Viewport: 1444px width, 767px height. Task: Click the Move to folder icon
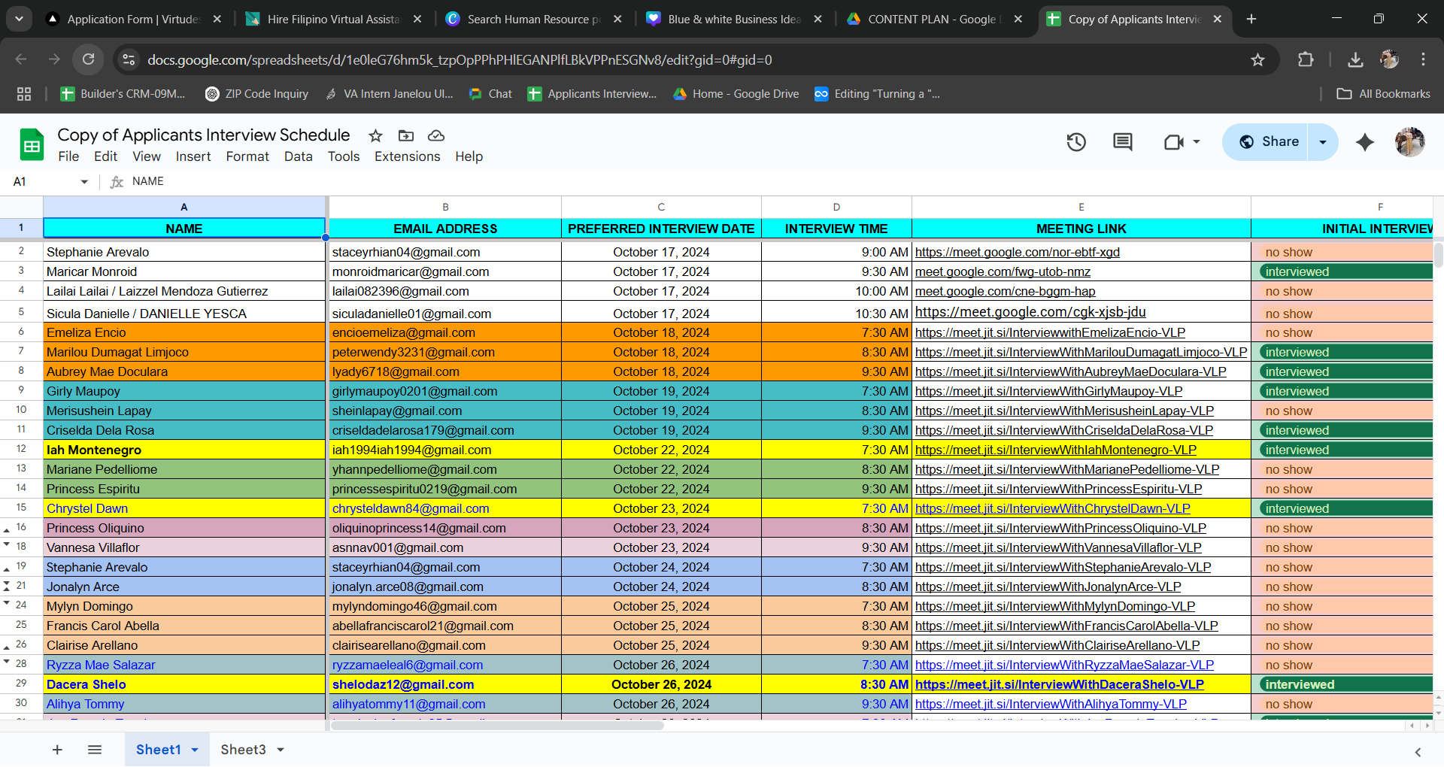coord(406,135)
